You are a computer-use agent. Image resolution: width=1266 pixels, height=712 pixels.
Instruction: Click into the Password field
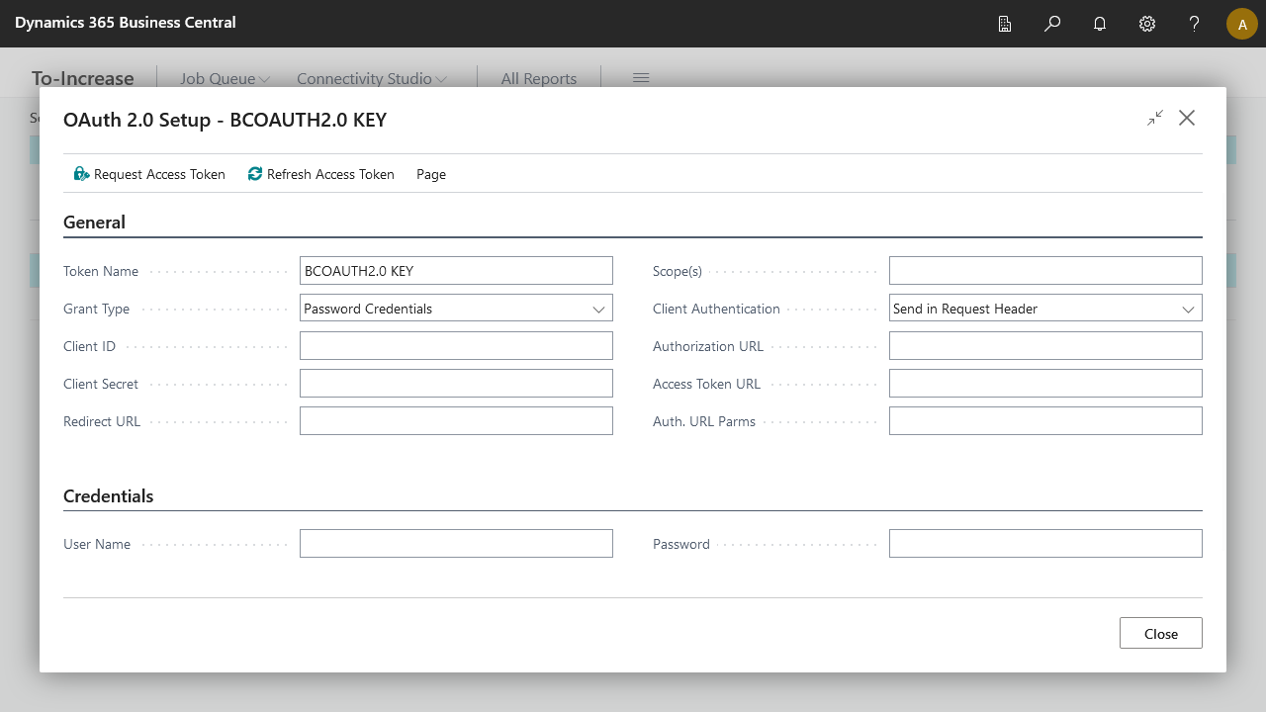[x=1045, y=544]
